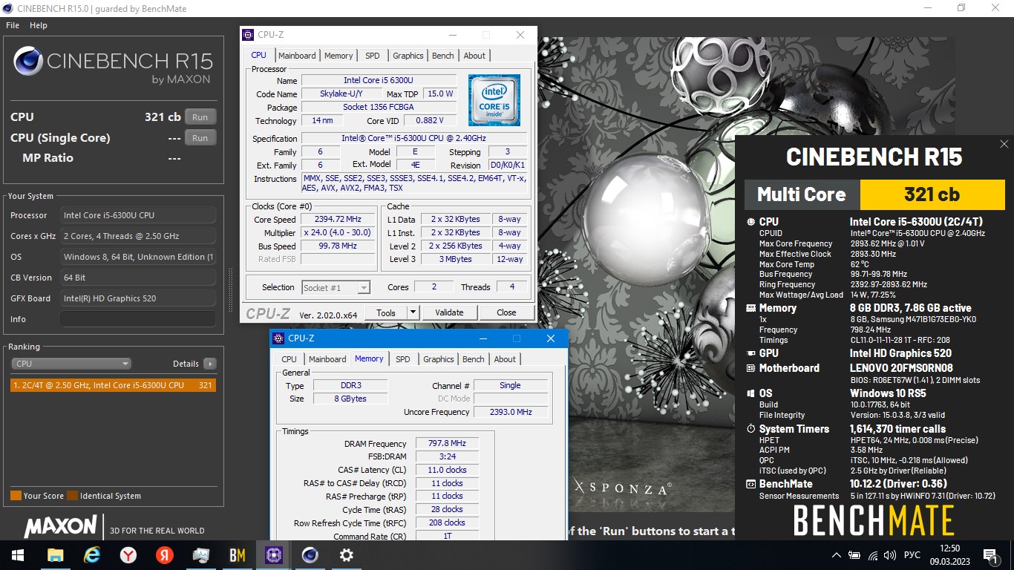Switch to Mainboard tab in lower CPU-Z window
This screenshot has height=570, width=1014.
pos(327,359)
